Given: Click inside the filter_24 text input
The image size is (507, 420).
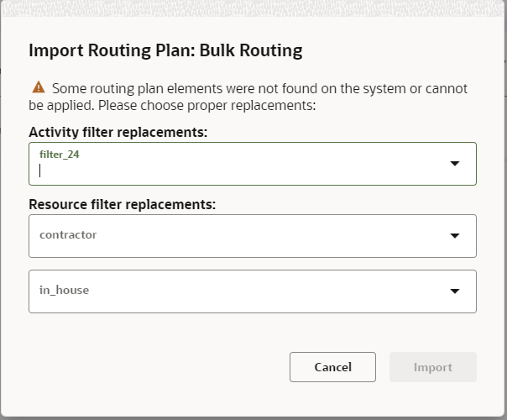Looking at the screenshot, I should (235, 171).
